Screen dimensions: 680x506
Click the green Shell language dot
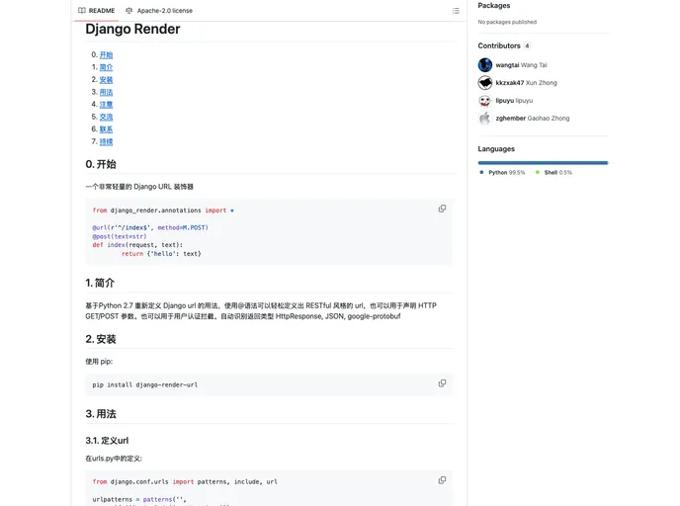coord(538,172)
